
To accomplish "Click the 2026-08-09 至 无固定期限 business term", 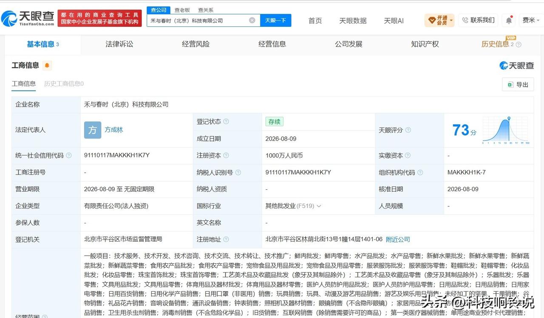I will pyautogui.click(x=119, y=189).
